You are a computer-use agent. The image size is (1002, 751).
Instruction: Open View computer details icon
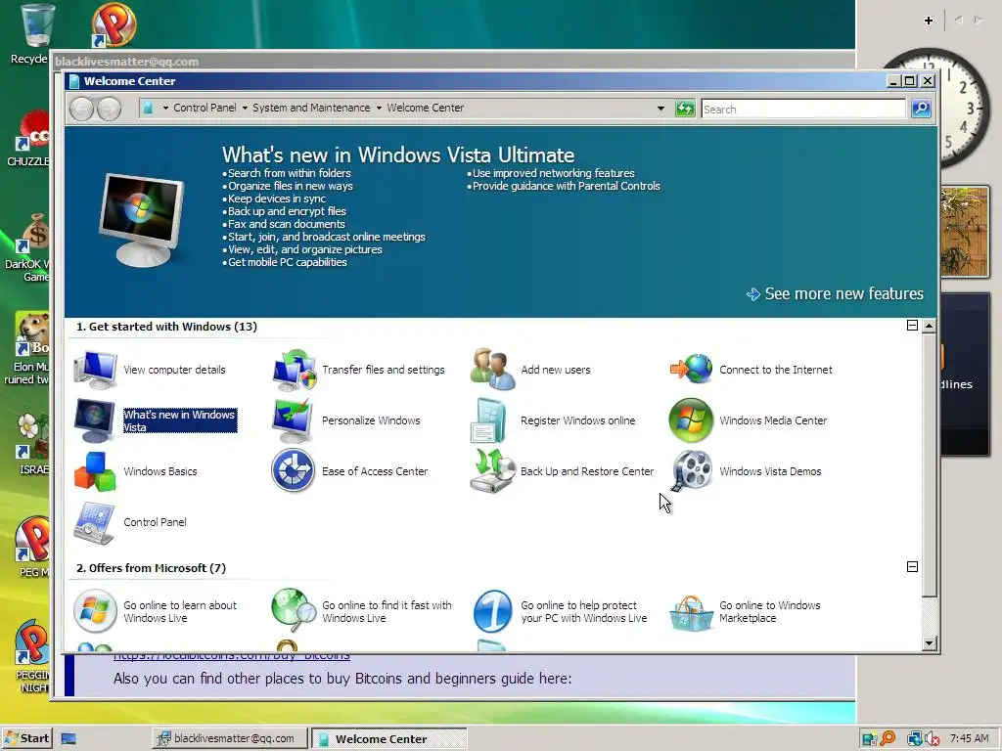(x=95, y=369)
